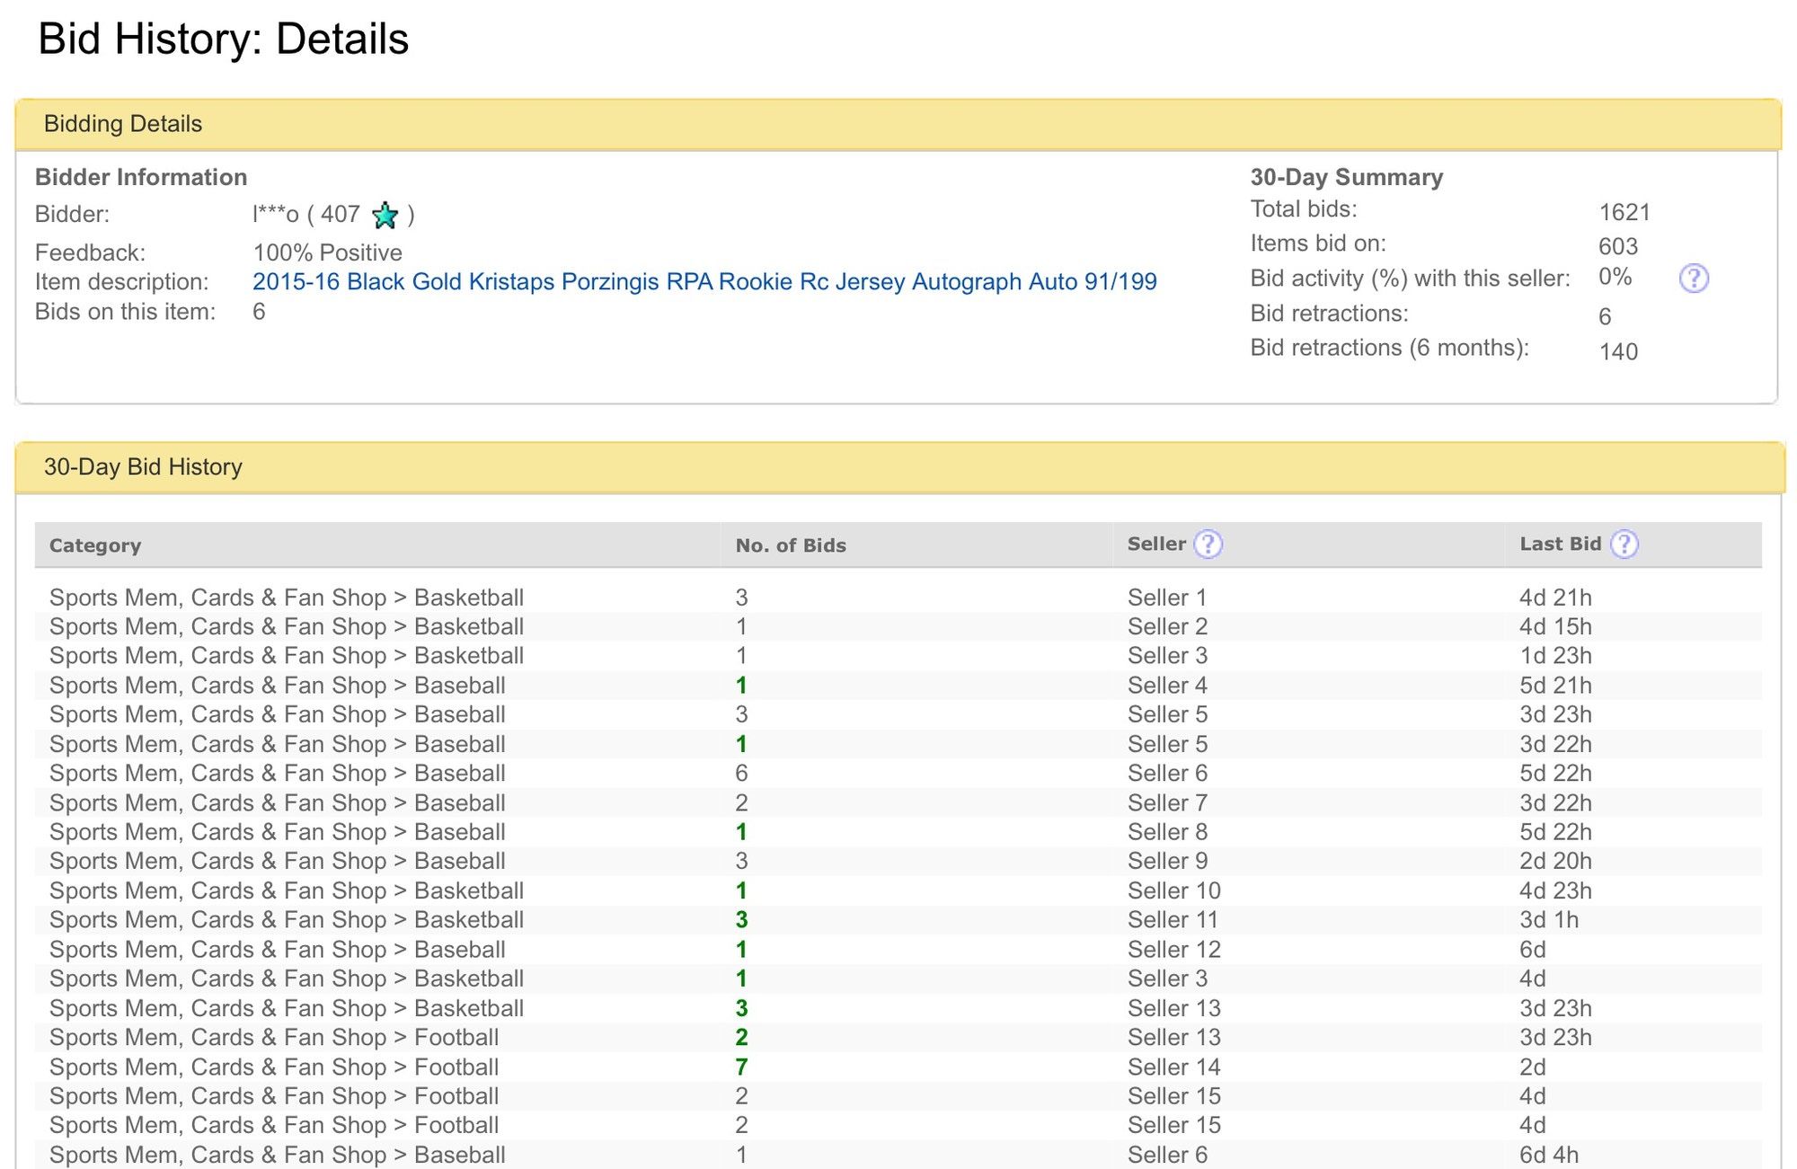Select the bidder name l***o
Screen dimensions: 1797x1169
point(275,215)
